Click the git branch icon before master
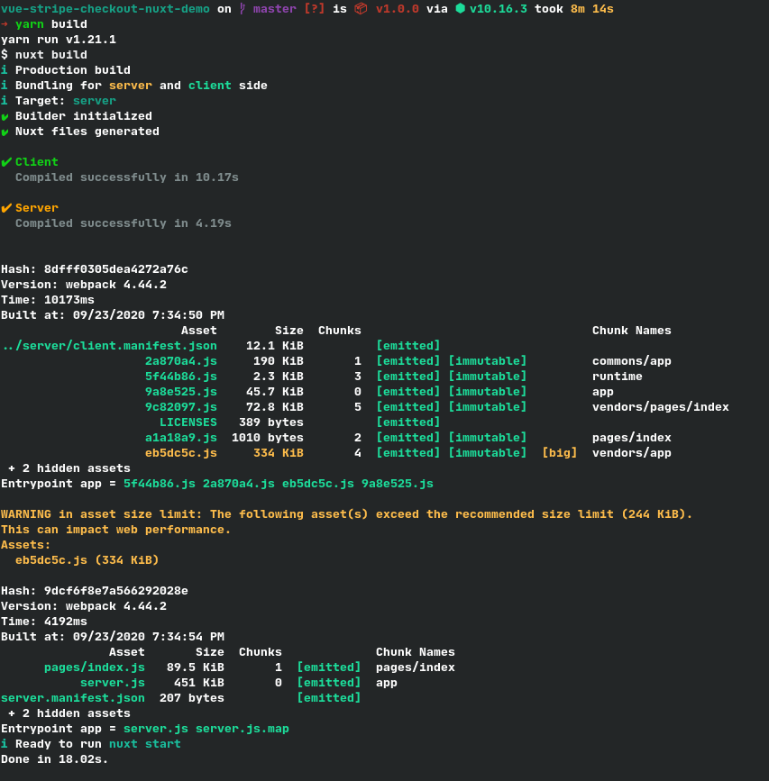The width and height of the screenshot is (769, 781). (x=243, y=8)
